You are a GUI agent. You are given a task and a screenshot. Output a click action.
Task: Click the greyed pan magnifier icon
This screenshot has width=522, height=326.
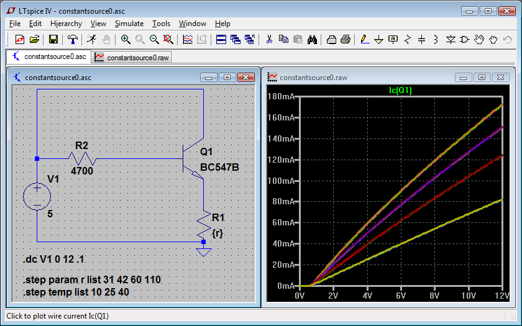point(140,40)
